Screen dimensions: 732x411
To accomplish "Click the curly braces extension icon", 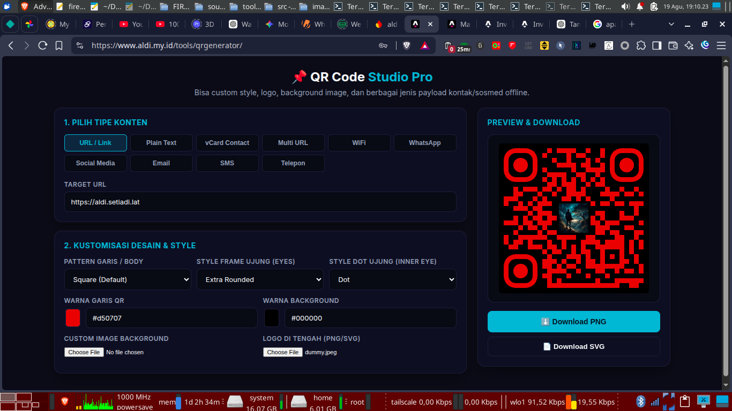I will tap(480, 45).
